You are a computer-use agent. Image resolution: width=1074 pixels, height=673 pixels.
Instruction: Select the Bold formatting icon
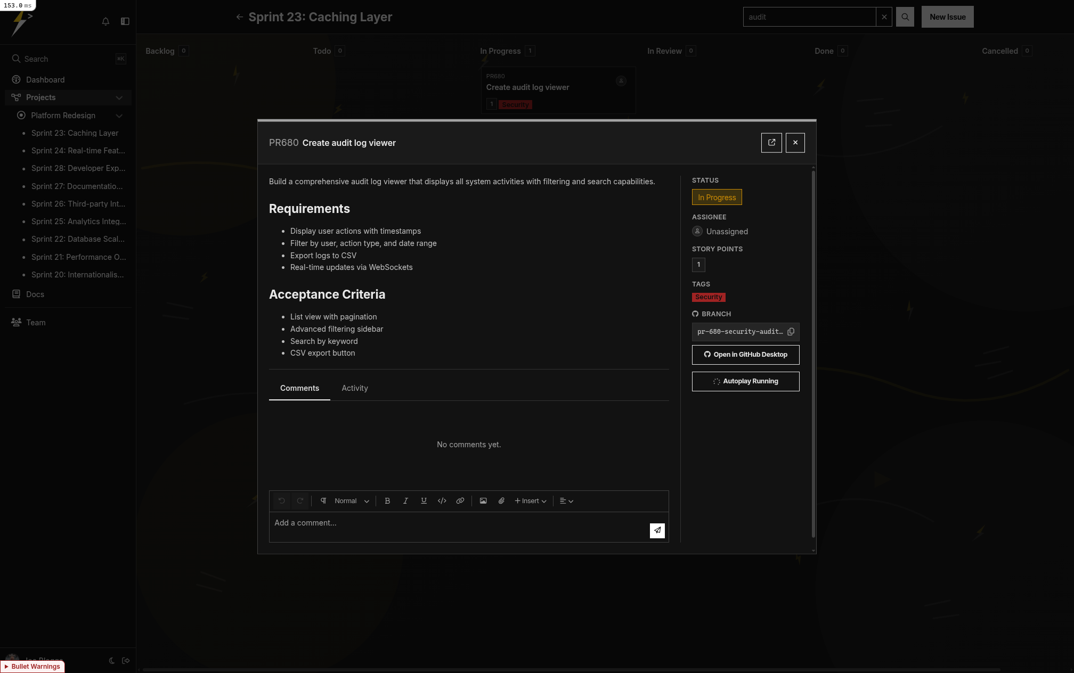click(387, 501)
